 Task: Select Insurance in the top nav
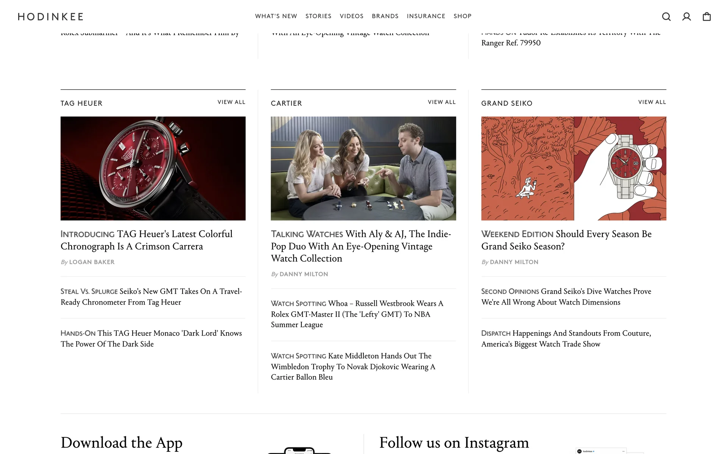[x=426, y=16]
